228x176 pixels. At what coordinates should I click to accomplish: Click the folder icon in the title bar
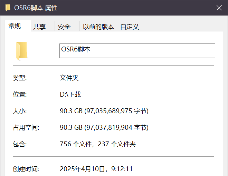pyautogui.click(x=8, y=8)
